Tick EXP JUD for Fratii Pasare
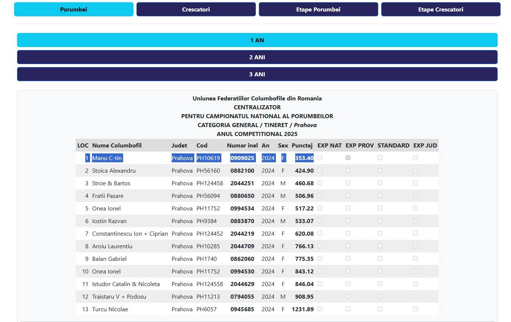This screenshot has width=511, height=322. point(415,196)
